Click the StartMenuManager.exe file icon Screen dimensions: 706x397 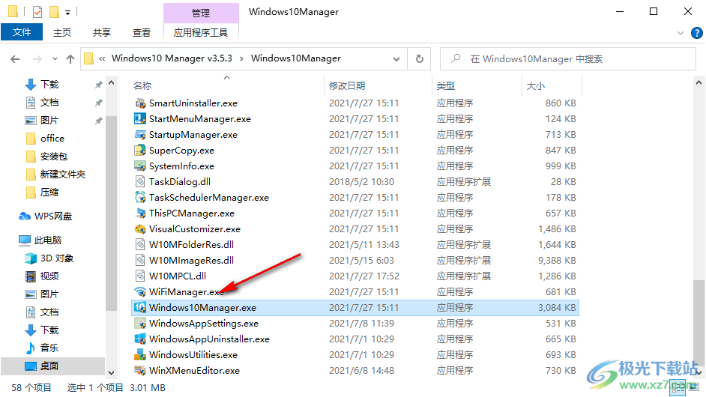point(140,119)
